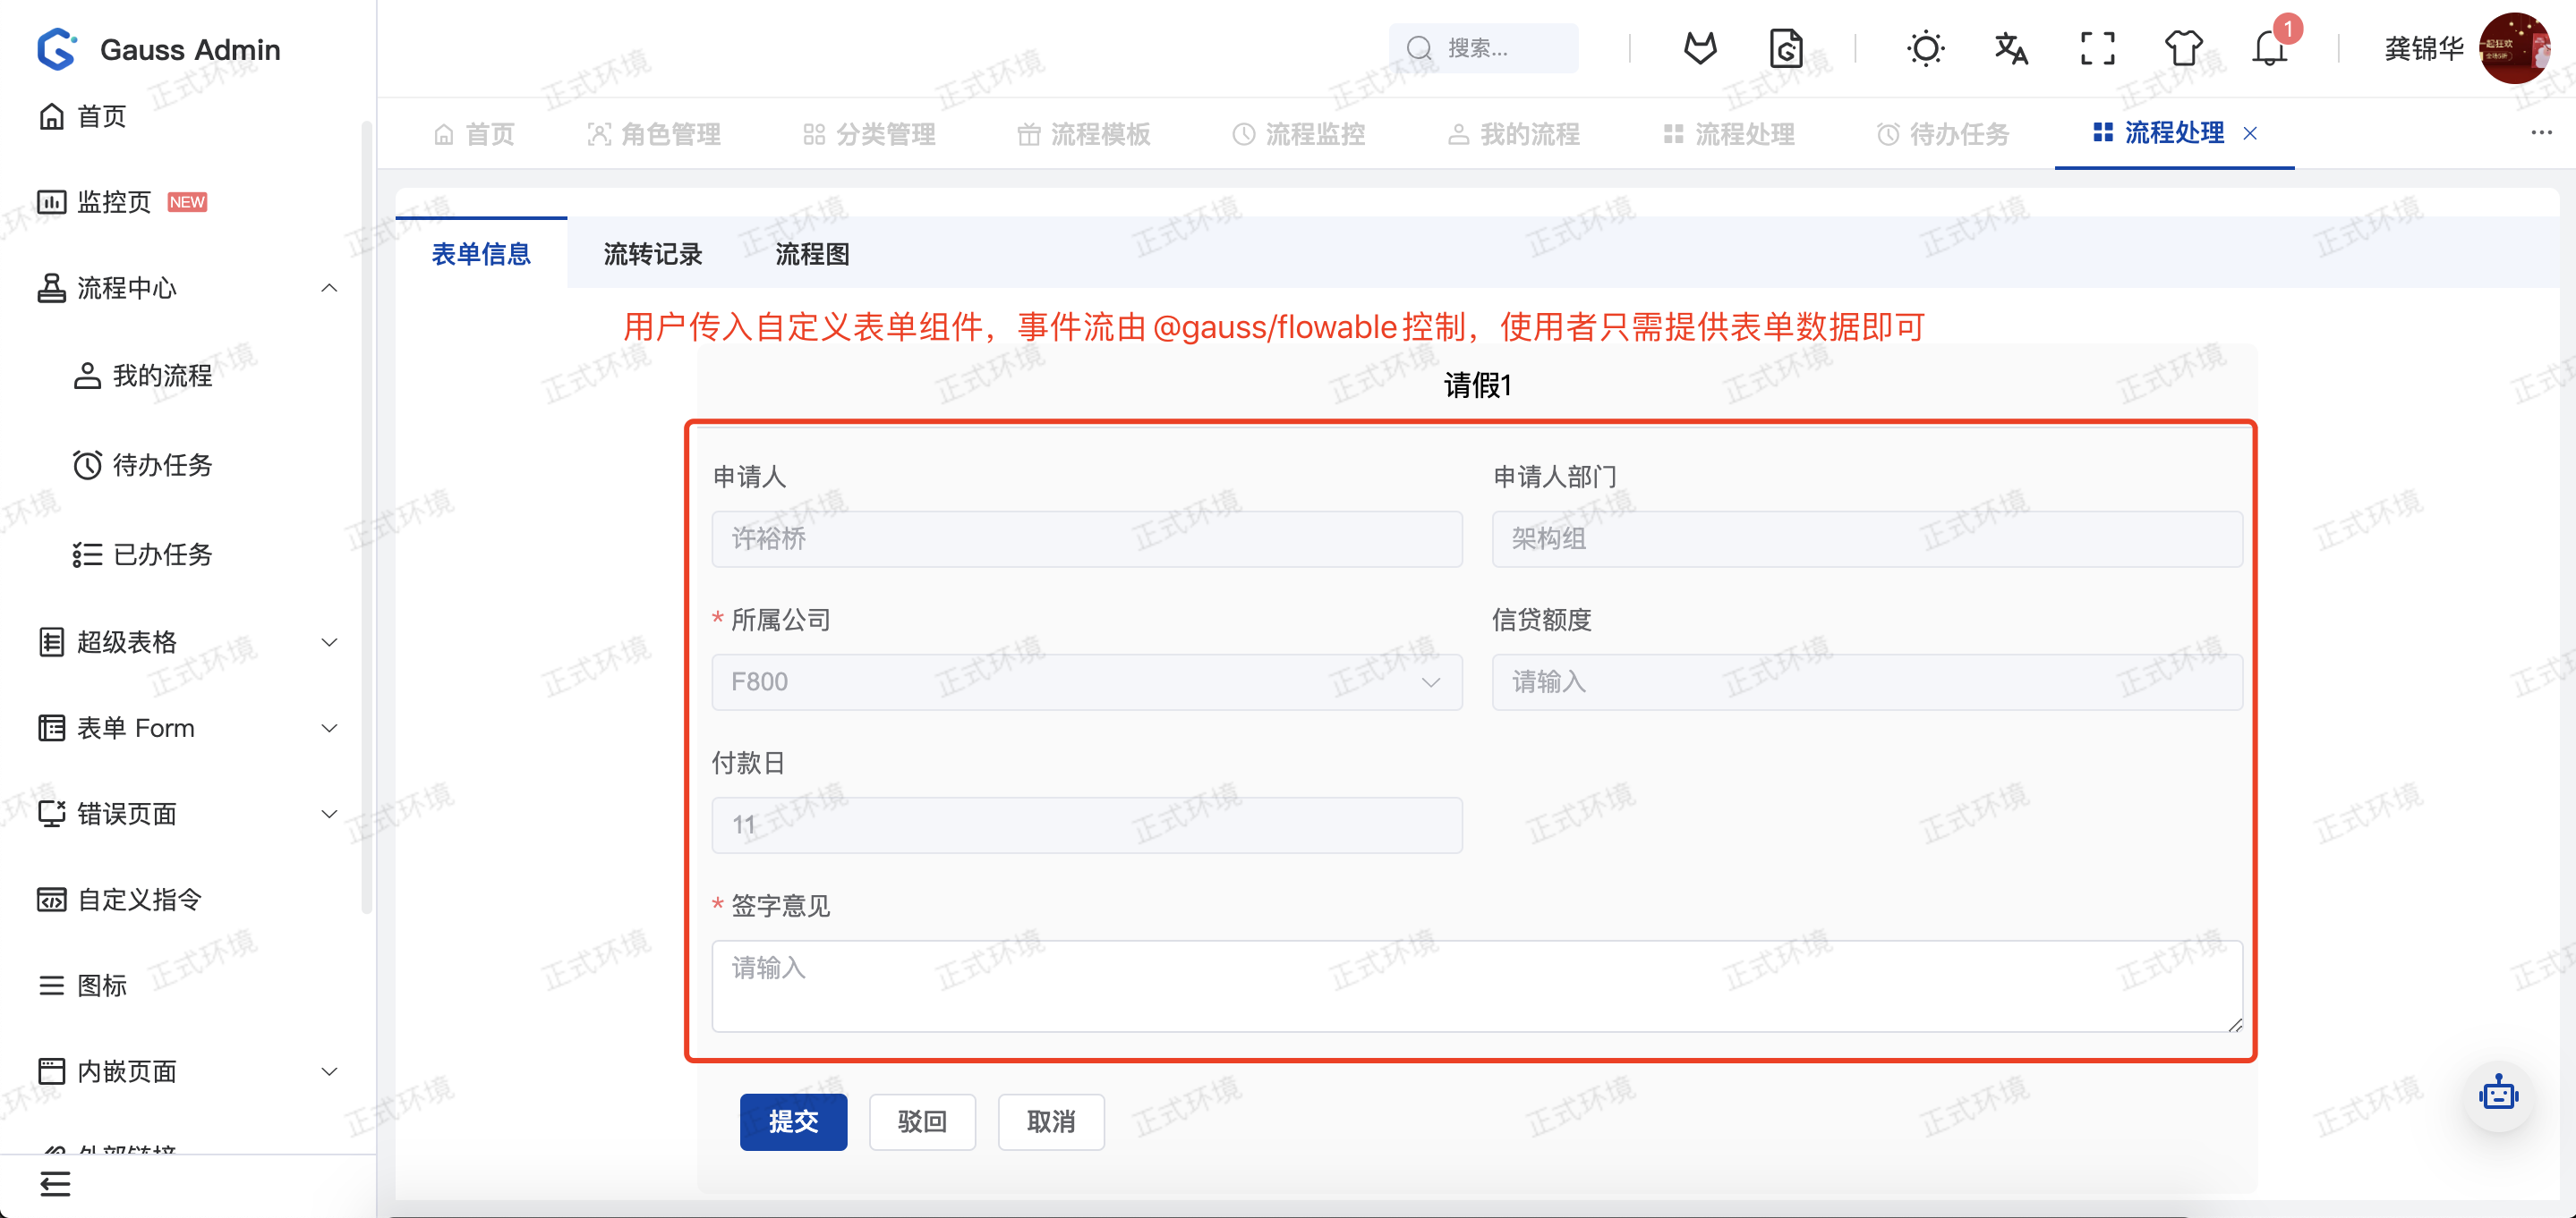Open 待办任务 in the sidebar
2576x1218 pixels.
click(x=162, y=465)
